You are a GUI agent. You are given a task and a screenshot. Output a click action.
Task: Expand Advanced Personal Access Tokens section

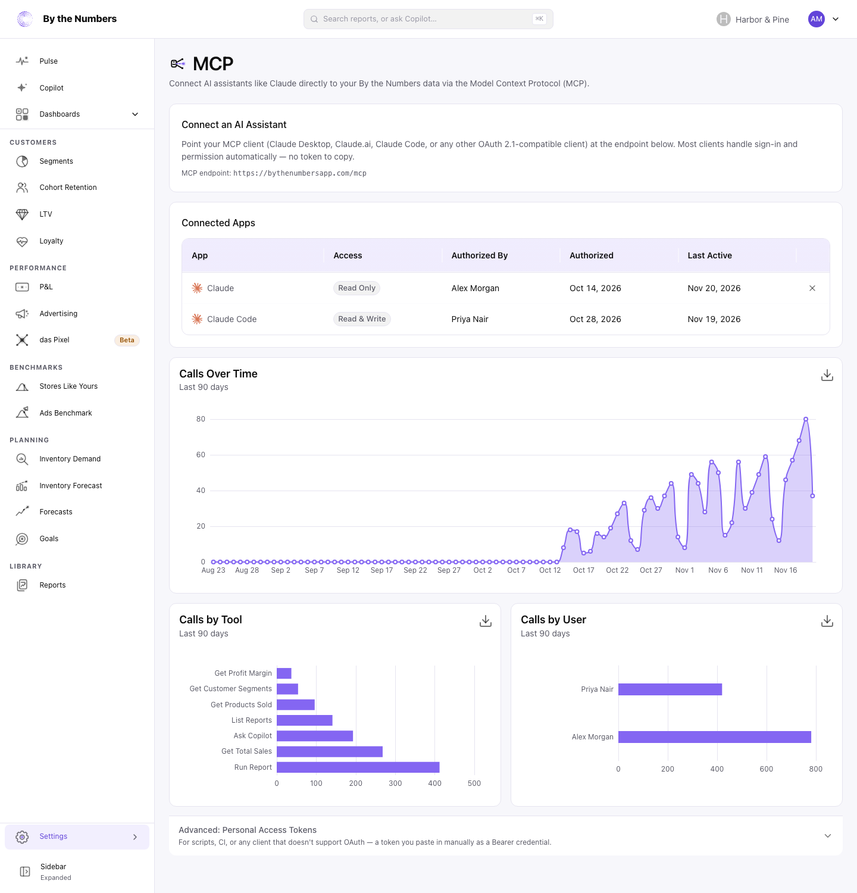[x=828, y=836]
